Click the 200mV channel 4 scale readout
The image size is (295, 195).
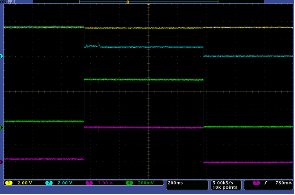tap(146, 183)
